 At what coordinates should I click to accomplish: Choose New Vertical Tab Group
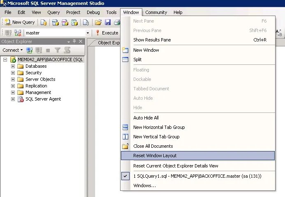click(198, 137)
